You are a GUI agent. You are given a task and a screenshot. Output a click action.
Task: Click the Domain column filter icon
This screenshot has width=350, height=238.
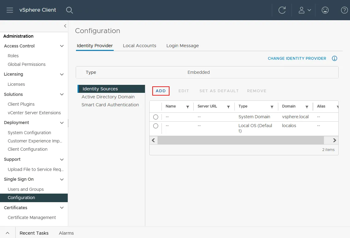point(307,107)
